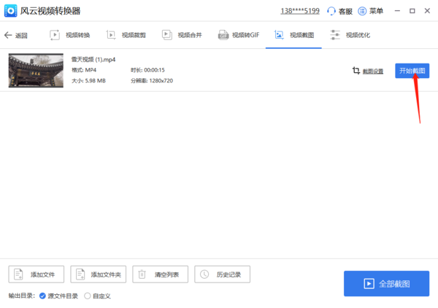Click the 全部截图 button
Image resolution: width=438 pixels, height=308 pixels.
coord(387,283)
